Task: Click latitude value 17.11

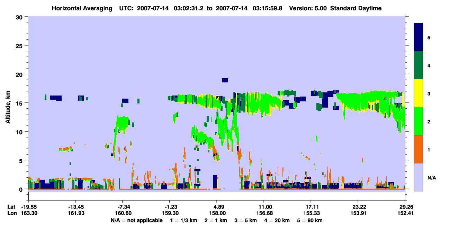Action: 311,207
